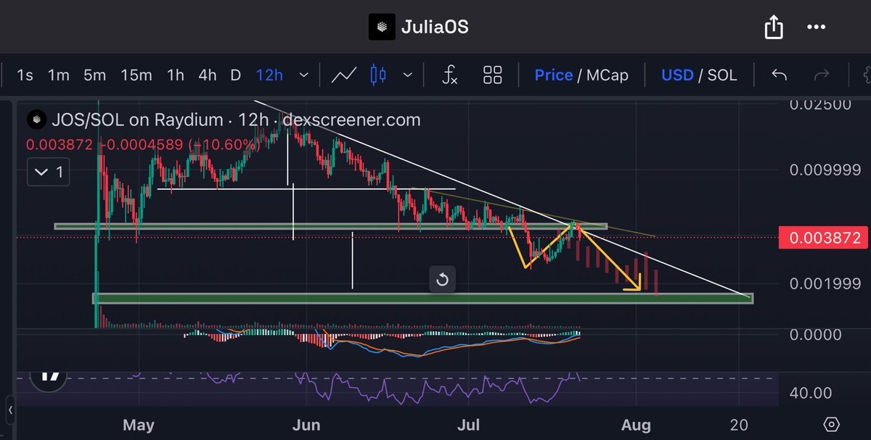Select the D daily timeframe
Viewport: 871px width, 440px height.
pos(236,75)
